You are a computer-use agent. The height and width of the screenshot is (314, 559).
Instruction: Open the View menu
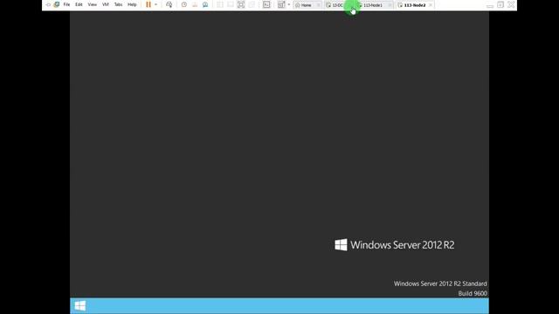pyautogui.click(x=93, y=4)
